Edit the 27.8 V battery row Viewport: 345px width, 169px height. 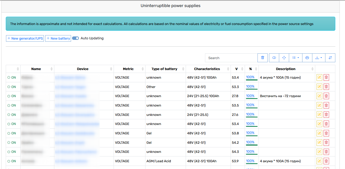(319, 96)
